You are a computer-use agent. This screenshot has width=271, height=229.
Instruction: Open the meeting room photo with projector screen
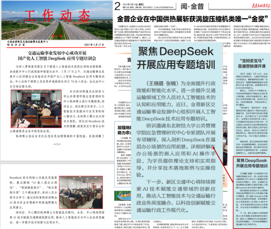click(x=36, y=109)
